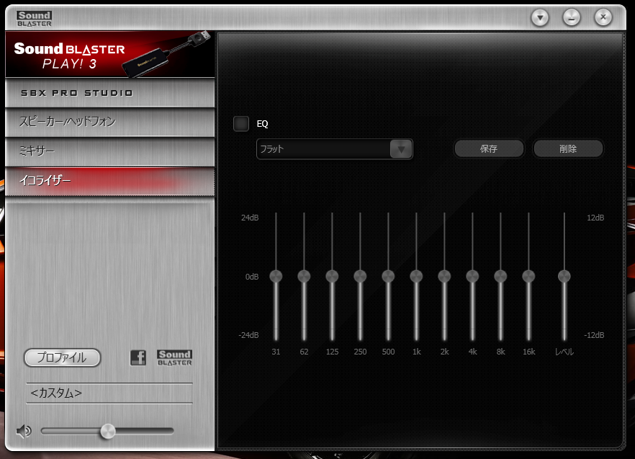Close the Sound Blaster control panel
The height and width of the screenshot is (459, 635).
603,17
